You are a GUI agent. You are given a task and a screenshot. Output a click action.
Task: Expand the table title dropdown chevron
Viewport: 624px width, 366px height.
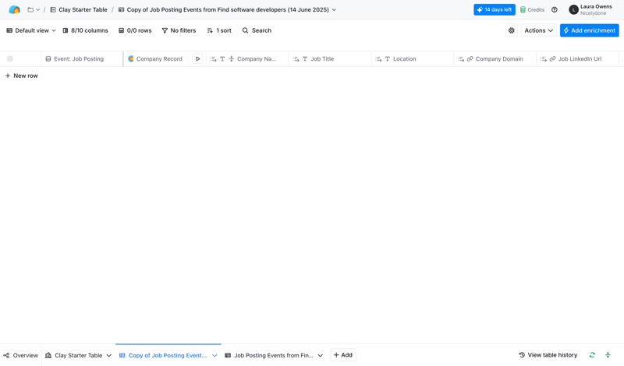pyautogui.click(x=334, y=9)
